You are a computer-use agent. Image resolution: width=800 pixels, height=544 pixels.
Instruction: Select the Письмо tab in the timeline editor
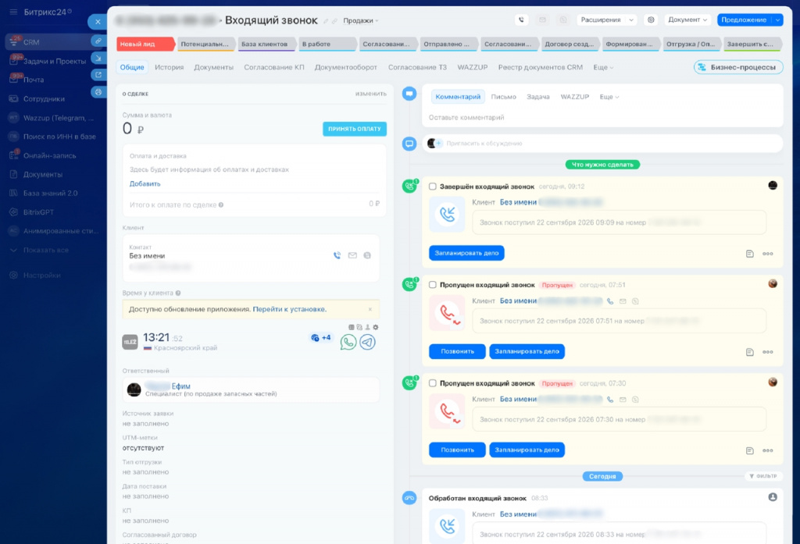[504, 97]
